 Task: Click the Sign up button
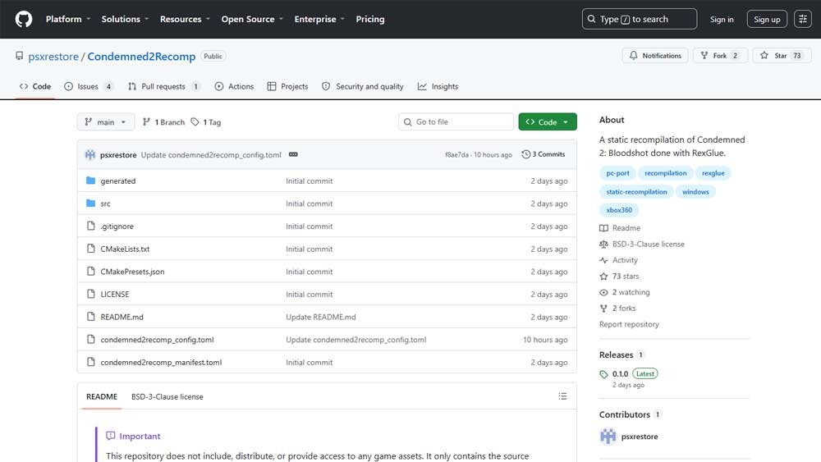(x=767, y=20)
